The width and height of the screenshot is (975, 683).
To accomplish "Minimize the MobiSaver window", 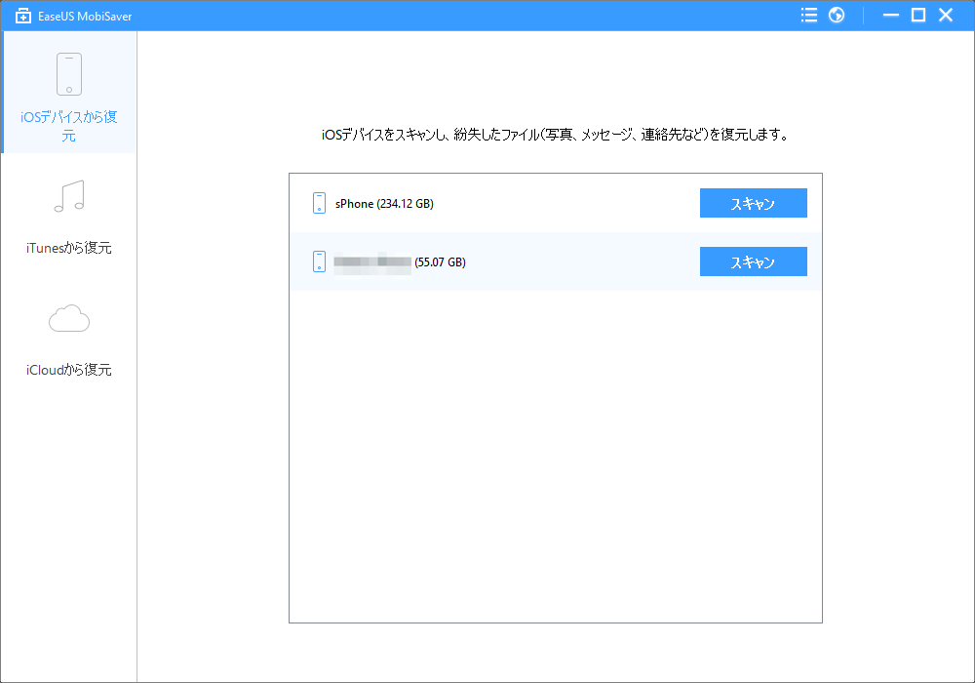I will 891,15.
